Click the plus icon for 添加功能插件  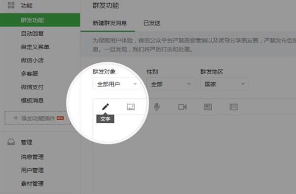pyautogui.click(x=16, y=118)
